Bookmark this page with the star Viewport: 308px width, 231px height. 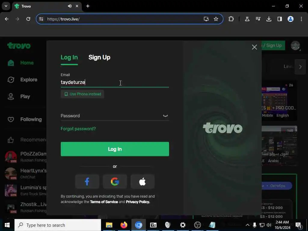coord(216,19)
